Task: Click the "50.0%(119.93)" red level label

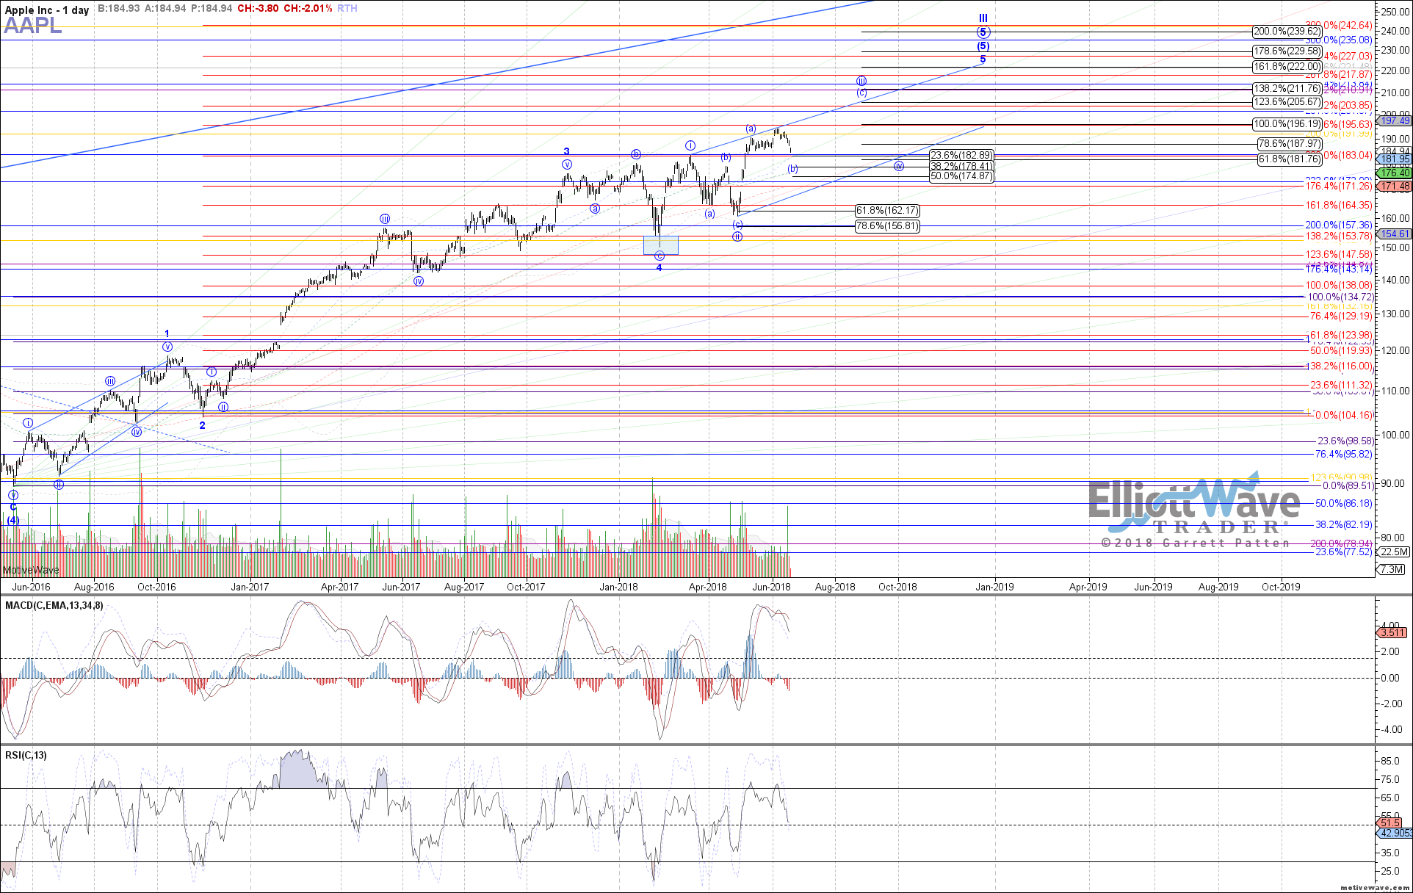Action: tap(1341, 350)
